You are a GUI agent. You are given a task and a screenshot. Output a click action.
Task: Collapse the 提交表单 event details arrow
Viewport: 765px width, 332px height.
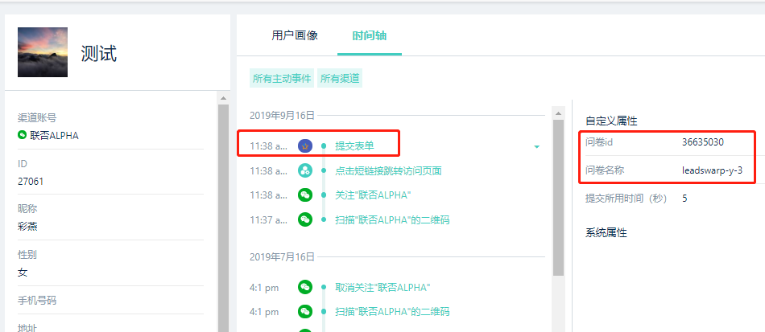tap(536, 146)
